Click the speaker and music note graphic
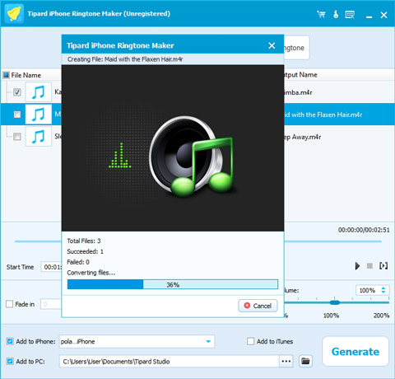The width and height of the screenshot is (395, 379). [192, 156]
